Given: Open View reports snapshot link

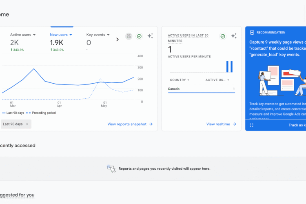Looking at the screenshot, I should click(130, 124).
